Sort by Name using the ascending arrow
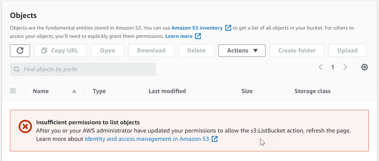 click(74, 91)
